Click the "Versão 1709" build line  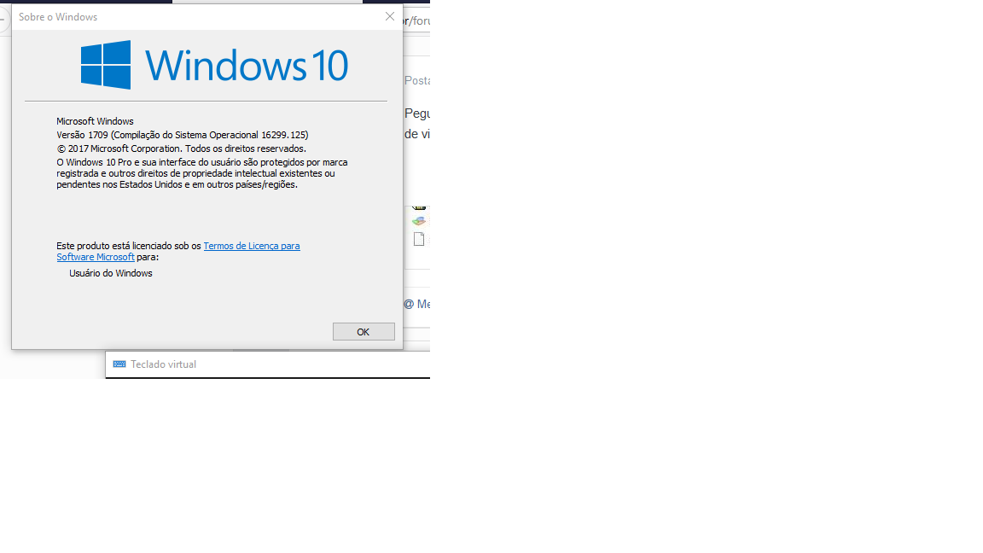[183, 135]
